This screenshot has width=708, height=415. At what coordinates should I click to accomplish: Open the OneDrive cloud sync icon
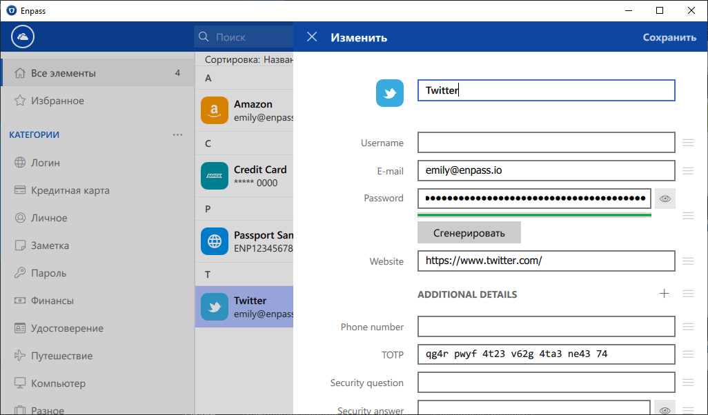coord(23,37)
